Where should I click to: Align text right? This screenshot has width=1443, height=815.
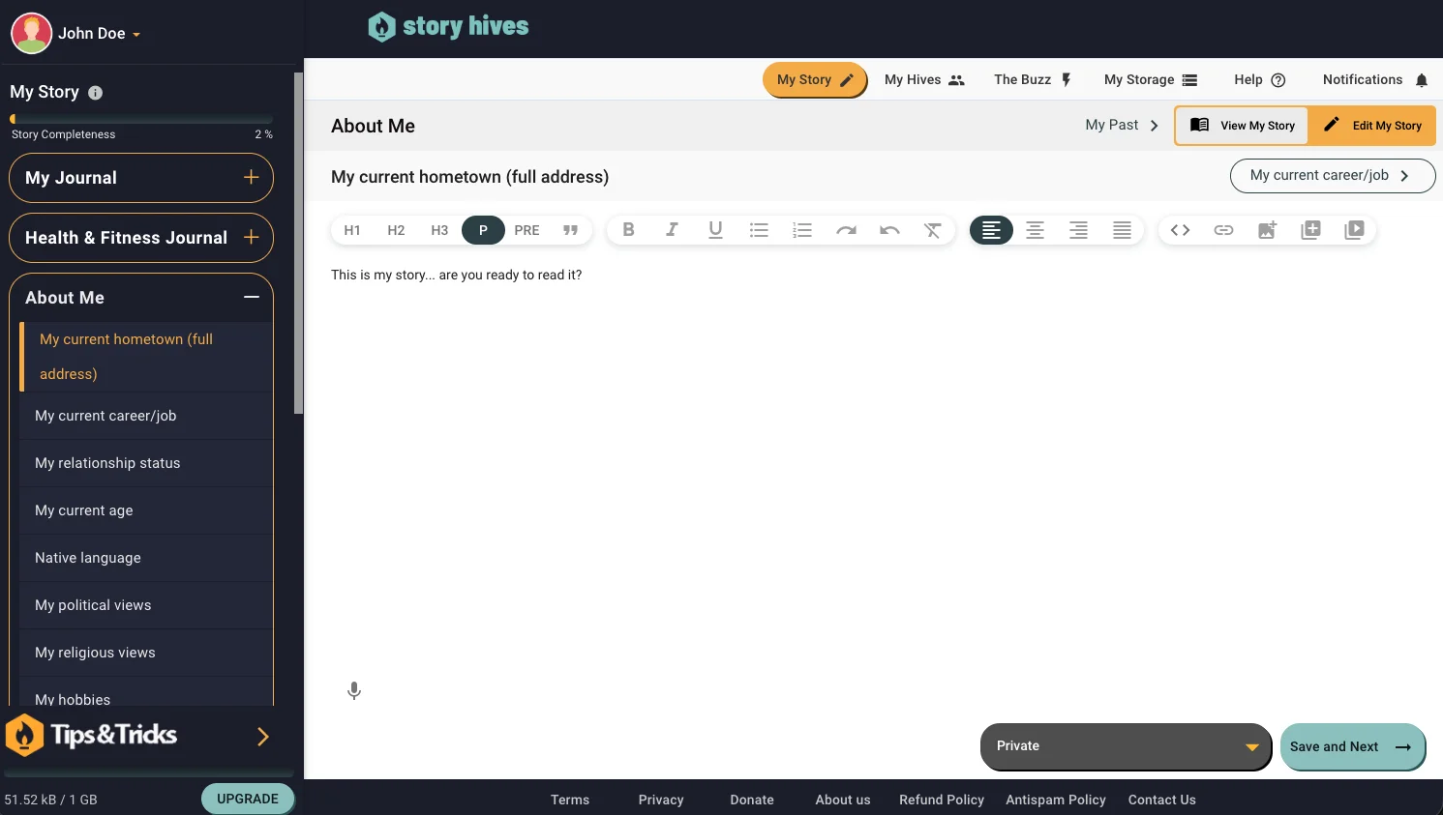click(1078, 230)
